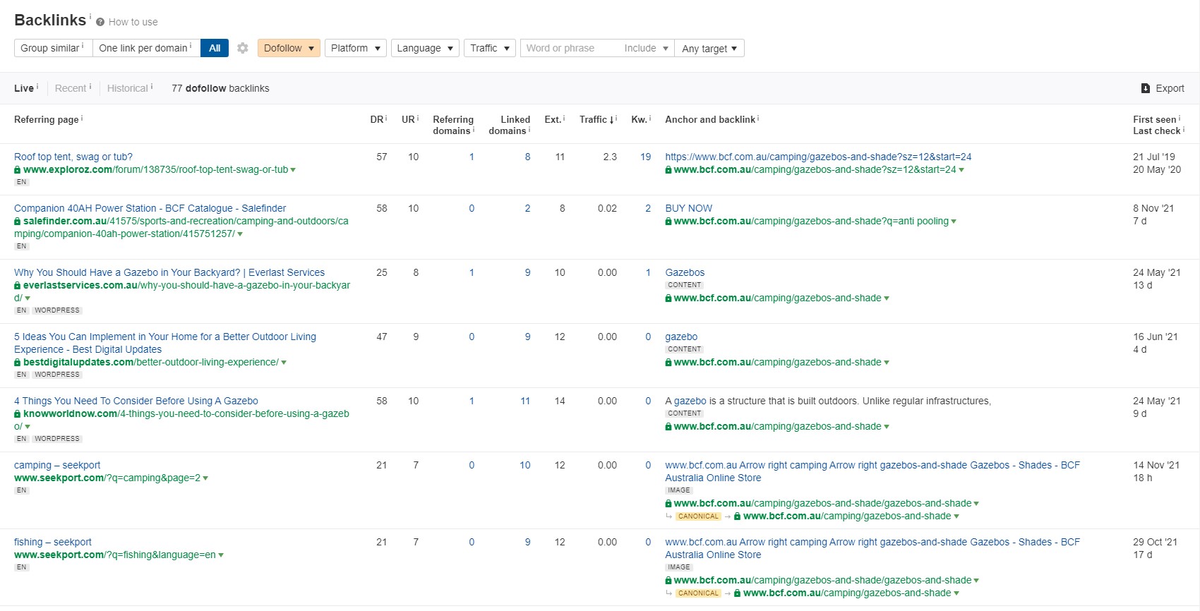Viewport: 1200px width, 611px height.
Task: Click the How to use help icon
Action: (x=100, y=22)
